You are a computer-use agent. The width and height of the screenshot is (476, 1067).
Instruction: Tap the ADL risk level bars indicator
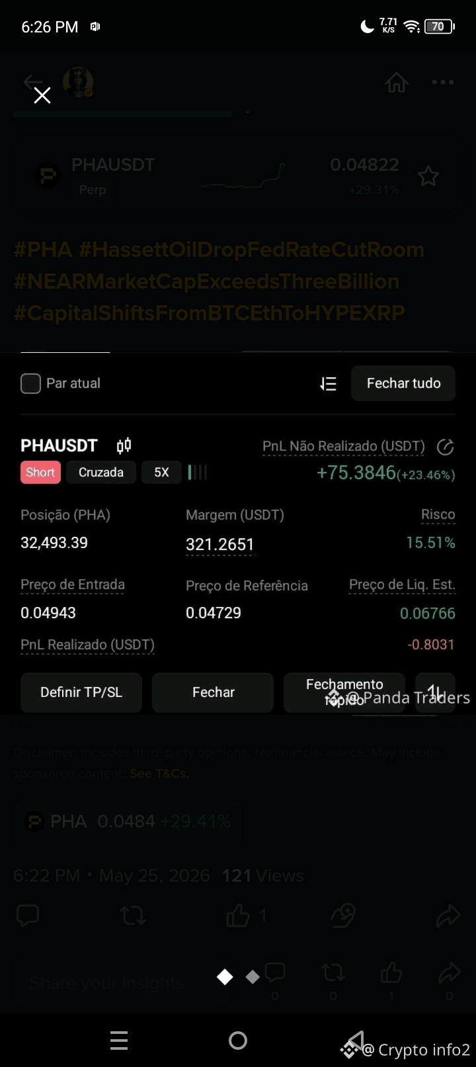198,473
